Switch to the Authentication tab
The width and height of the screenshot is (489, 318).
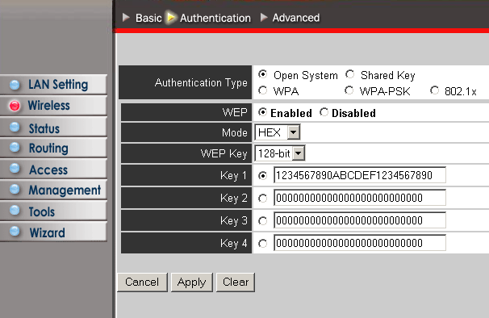[215, 18]
